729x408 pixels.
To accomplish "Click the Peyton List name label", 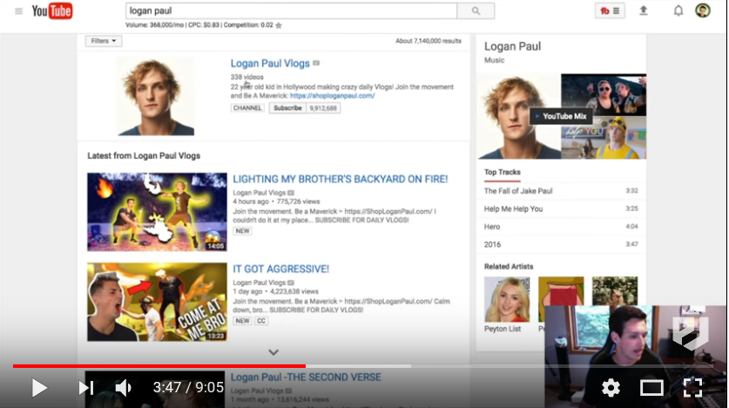I will [x=503, y=329].
